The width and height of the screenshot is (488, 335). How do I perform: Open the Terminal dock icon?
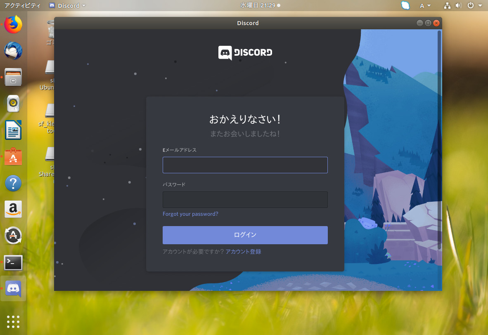(x=13, y=262)
